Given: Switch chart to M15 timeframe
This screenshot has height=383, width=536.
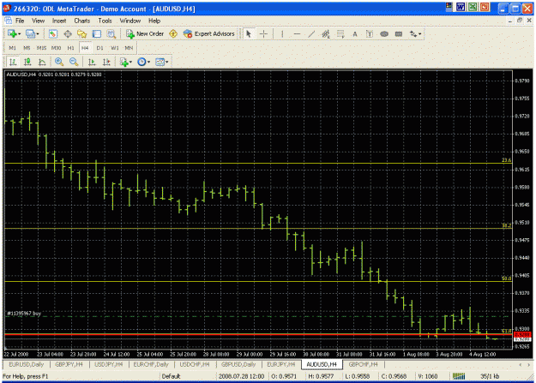Looking at the screenshot, I should pos(41,48).
